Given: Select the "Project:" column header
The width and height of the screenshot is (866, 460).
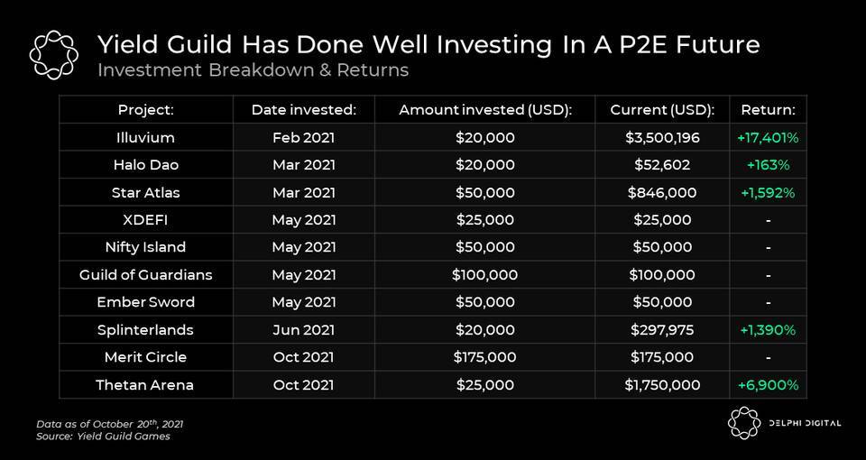Looking at the screenshot, I should tap(145, 110).
